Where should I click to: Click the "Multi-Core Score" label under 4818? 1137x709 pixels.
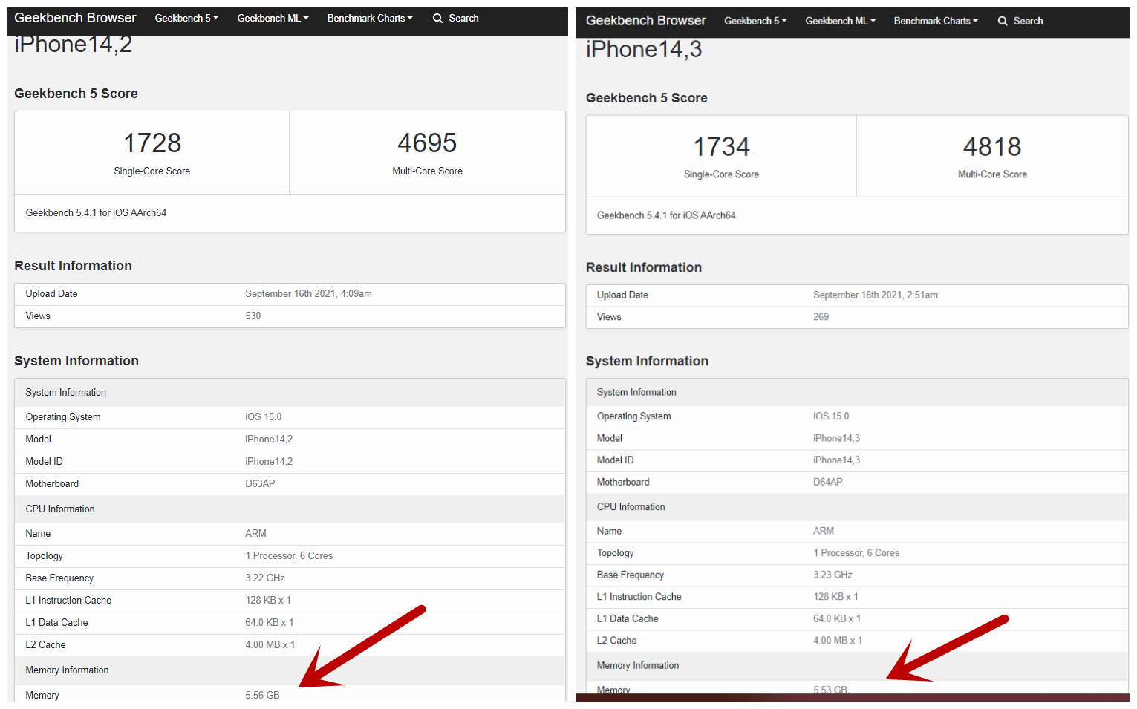coord(992,174)
